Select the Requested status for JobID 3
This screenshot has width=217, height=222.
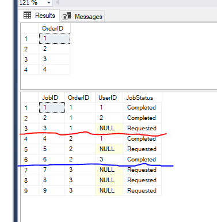click(x=142, y=128)
